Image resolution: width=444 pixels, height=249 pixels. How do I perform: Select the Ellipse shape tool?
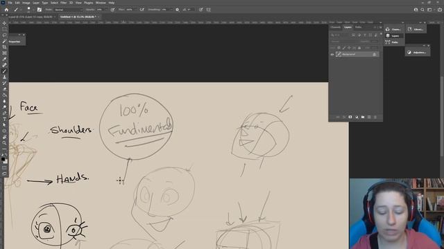click(4, 131)
